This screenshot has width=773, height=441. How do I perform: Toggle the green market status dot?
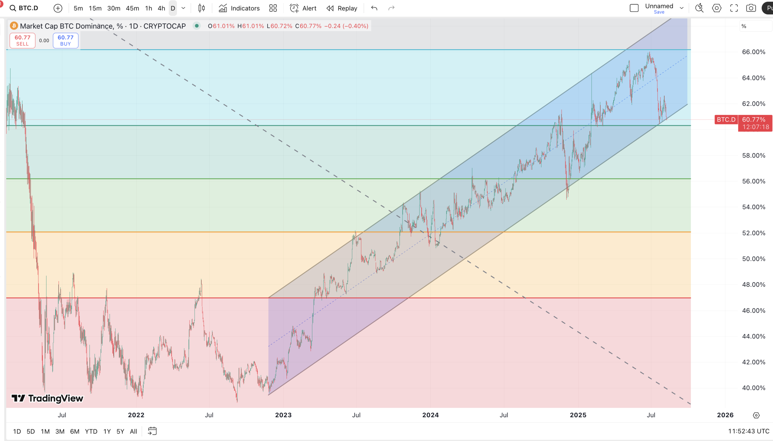[197, 26]
